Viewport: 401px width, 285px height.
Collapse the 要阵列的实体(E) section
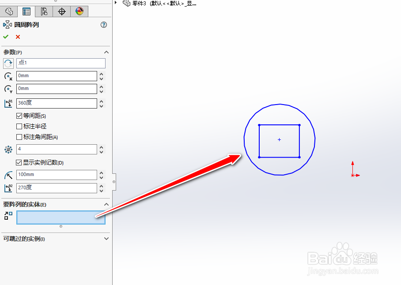click(106, 204)
